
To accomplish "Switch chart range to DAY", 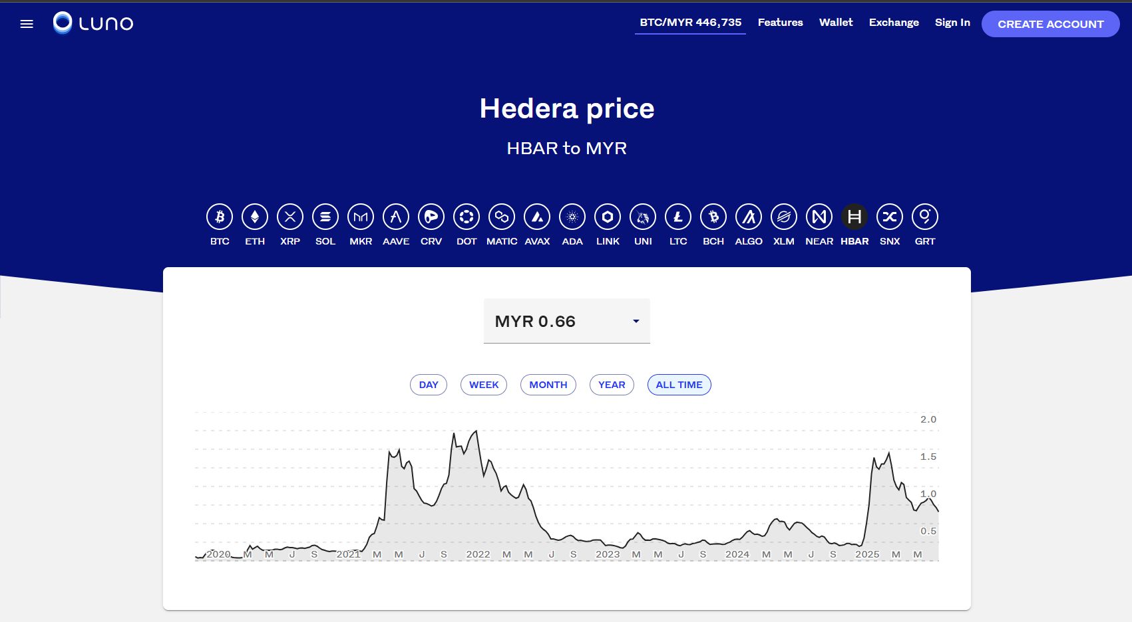I will point(429,385).
